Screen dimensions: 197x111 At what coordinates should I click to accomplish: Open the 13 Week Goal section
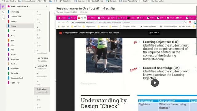(20, 16)
